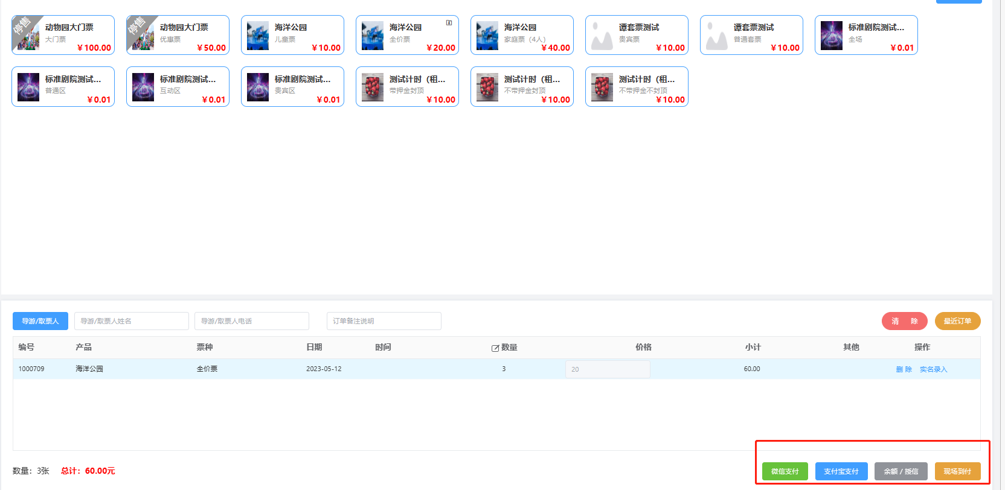
Task: Focus the 订单备注说明 remarks field
Action: [x=384, y=321]
